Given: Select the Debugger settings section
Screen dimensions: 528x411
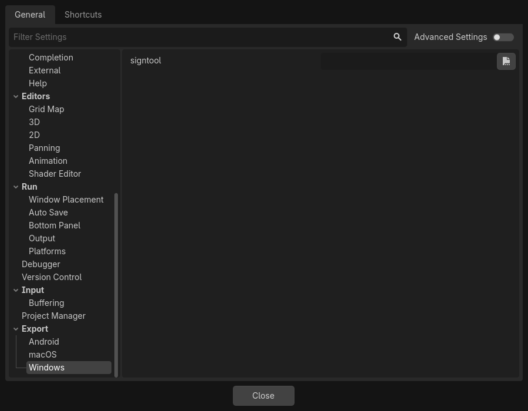Looking at the screenshot, I should (40, 264).
